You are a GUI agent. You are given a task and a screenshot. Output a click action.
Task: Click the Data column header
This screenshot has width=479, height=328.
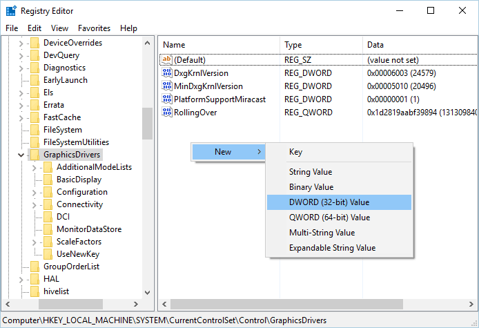tap(420, 45)
